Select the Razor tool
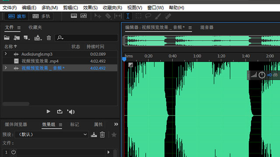Screen dimensions: 280x157 tap(108, 16)
